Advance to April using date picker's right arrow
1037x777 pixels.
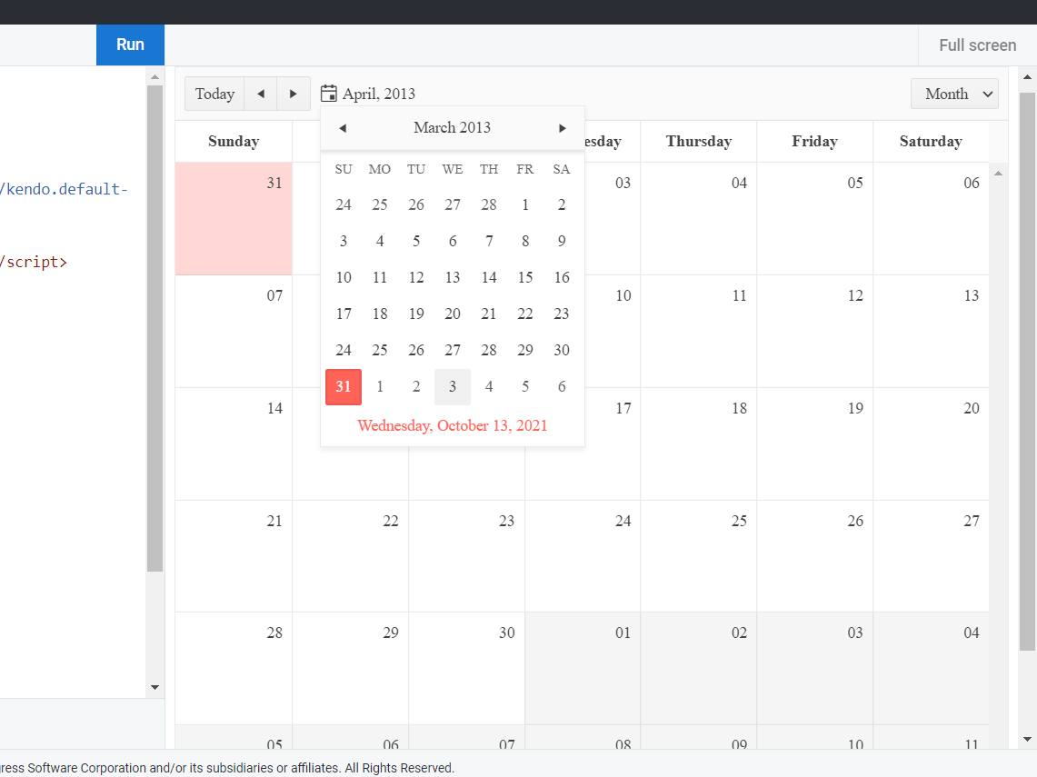[x=562, y=127]
